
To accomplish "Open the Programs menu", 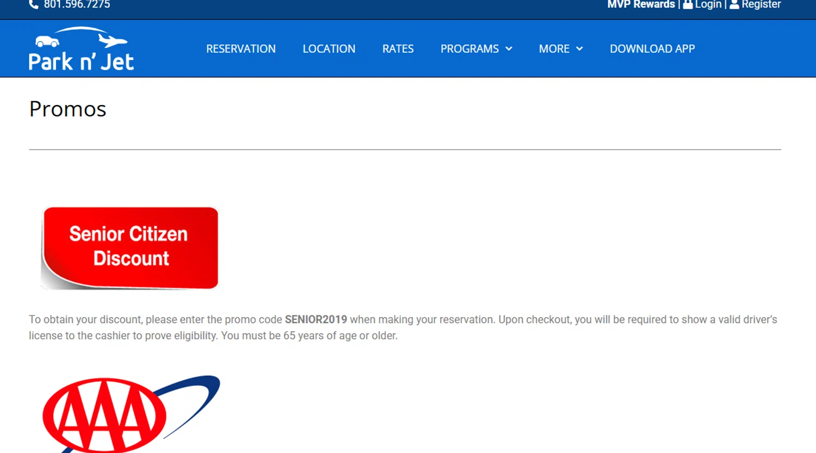I will click(x=469, y=49).
